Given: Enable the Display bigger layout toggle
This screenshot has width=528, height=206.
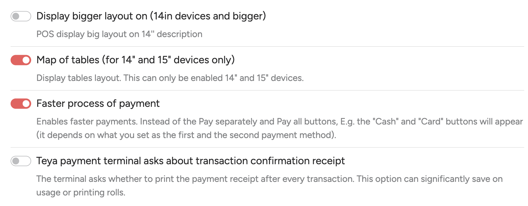Looking at the screenshot, I should coord(21,16).
